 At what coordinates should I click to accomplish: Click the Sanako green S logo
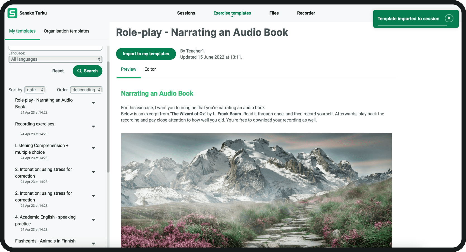[12, 13]
